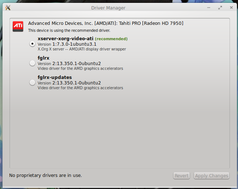Minimize the Driver Manager window
Screen dimensions: 238x189
coord(209,8)
